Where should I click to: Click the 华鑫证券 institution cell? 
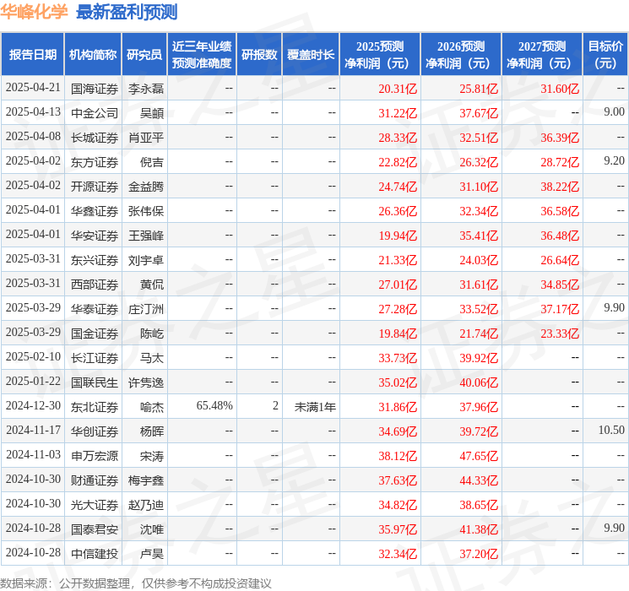point(95,211)
